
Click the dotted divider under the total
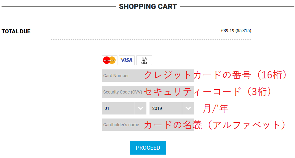tap(151, 40)
